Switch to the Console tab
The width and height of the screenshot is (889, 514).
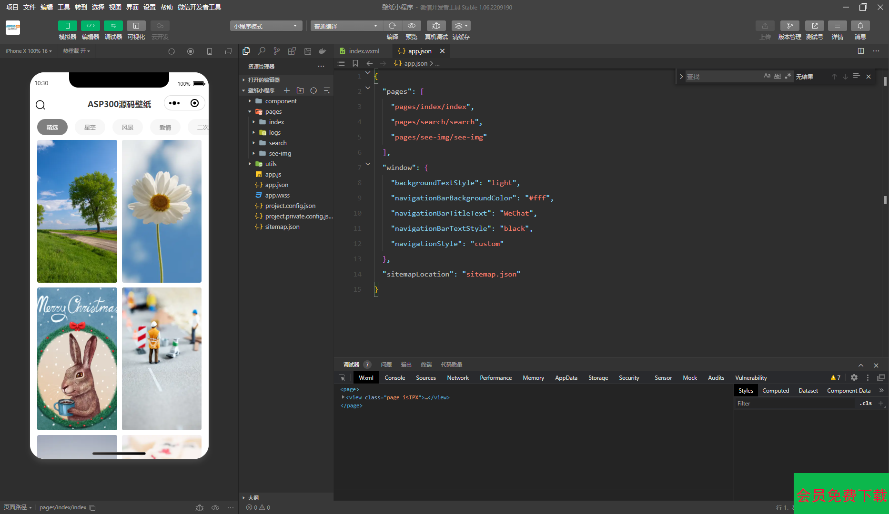(394, 377)
